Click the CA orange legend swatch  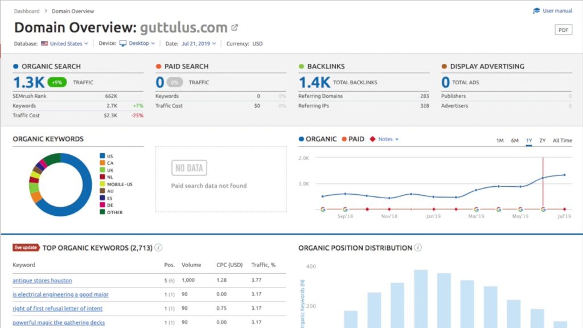click(x=102, y=163)
